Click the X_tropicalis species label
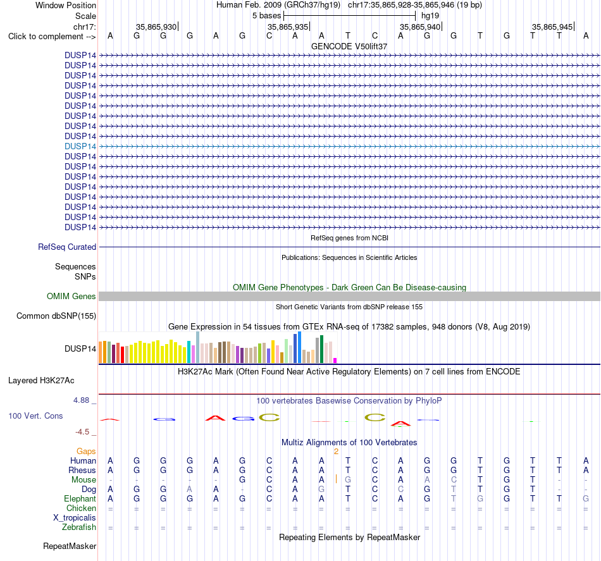601x561 pixels. 75,518
